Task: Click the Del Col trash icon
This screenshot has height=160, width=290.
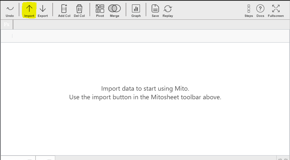Action: 79,9
